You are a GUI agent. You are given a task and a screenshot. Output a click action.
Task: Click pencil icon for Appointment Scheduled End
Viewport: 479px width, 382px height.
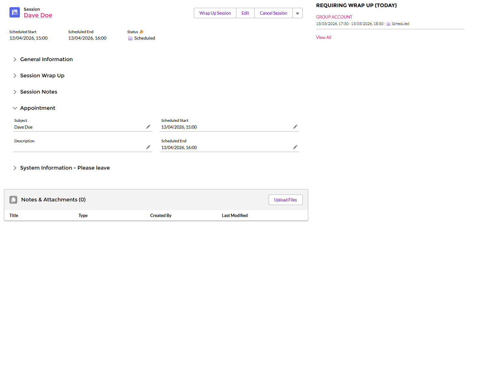[x=295, y=147]
